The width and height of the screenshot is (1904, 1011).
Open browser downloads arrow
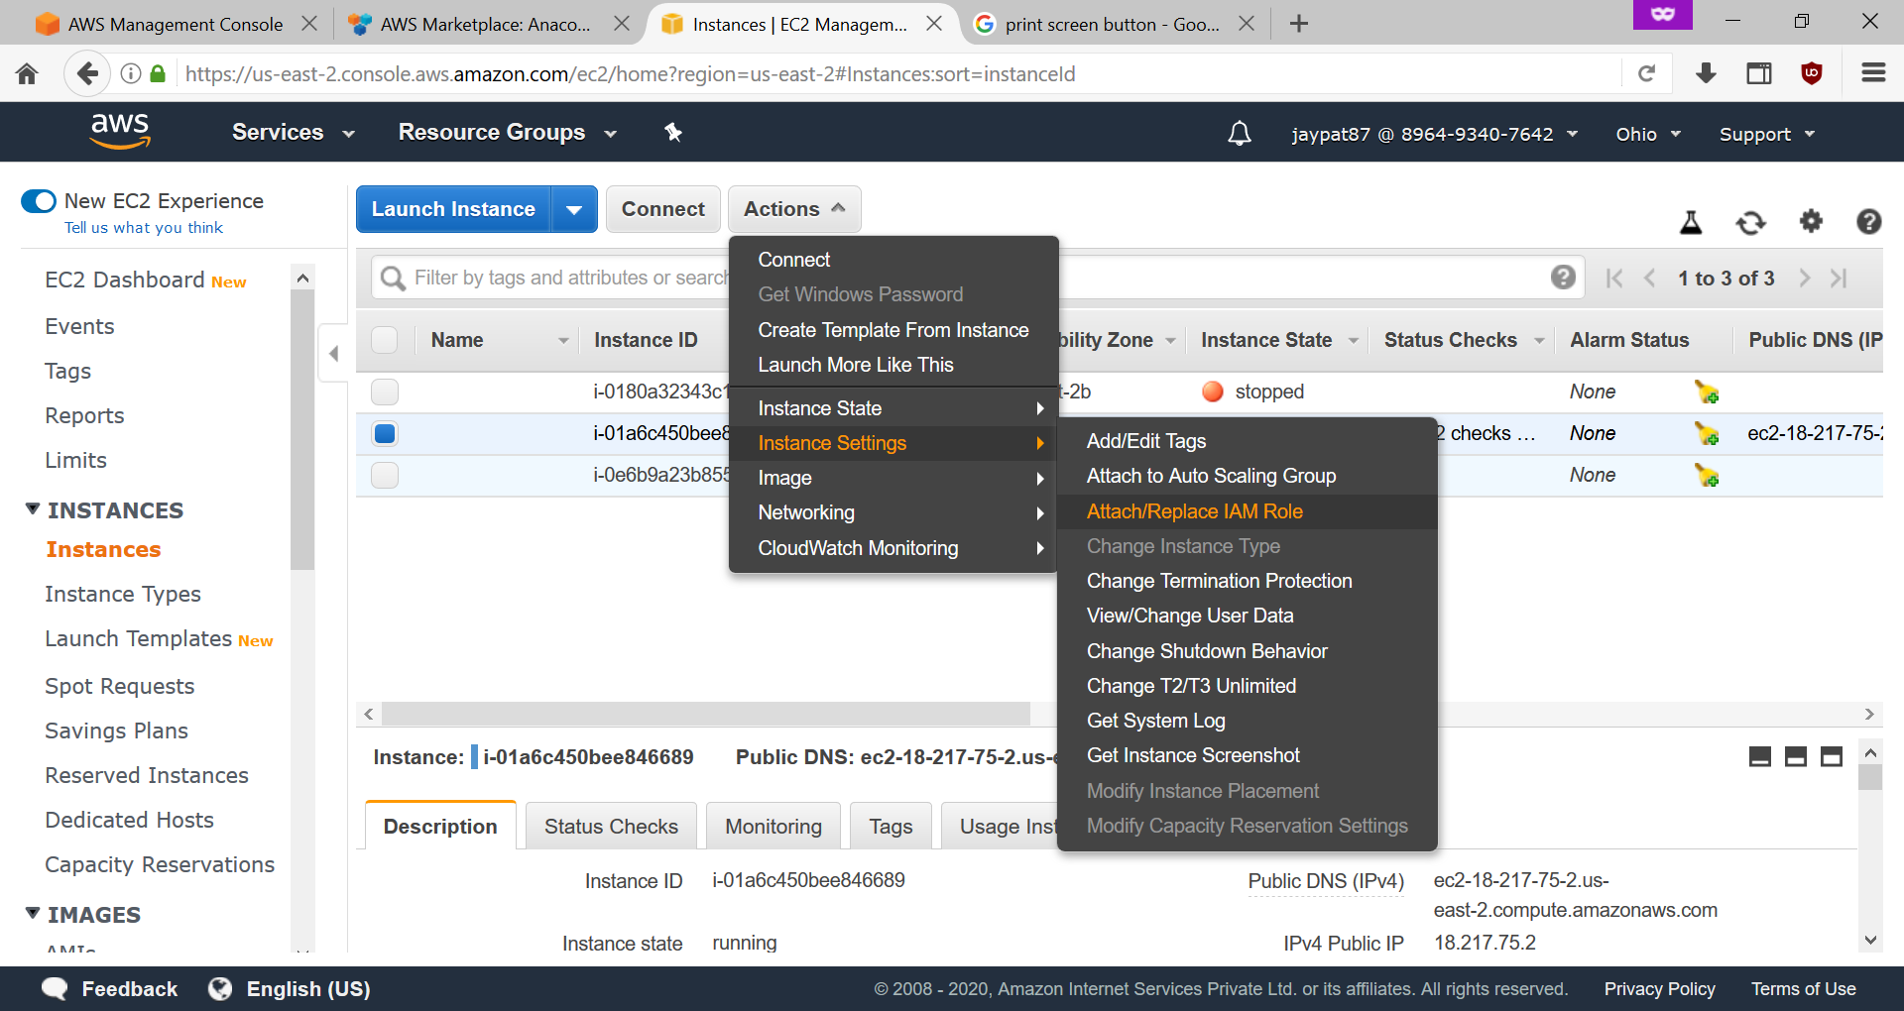[1706, 73]
